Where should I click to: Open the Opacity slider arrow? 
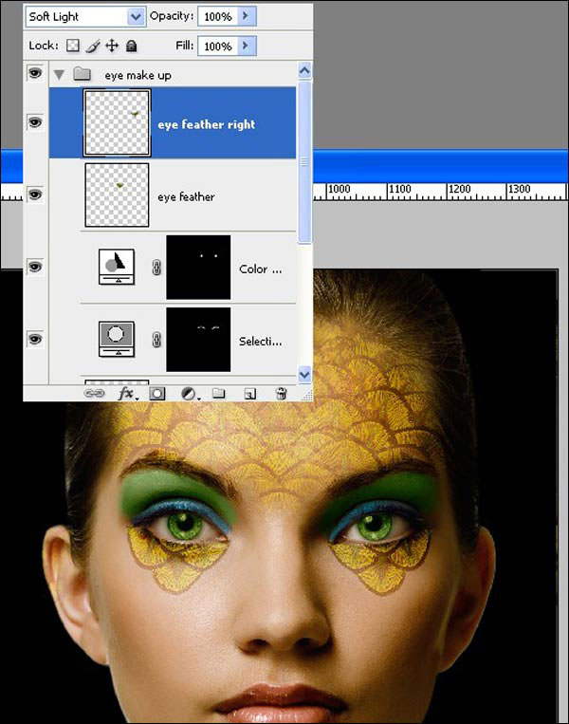[247, 17]
